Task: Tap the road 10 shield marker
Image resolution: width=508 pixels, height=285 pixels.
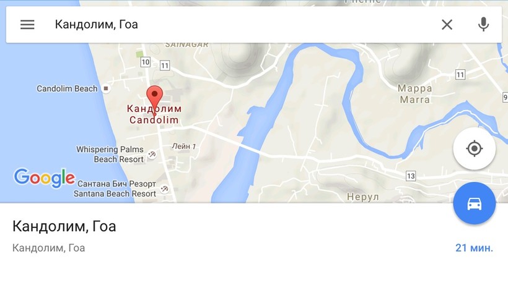Action: 146,62
